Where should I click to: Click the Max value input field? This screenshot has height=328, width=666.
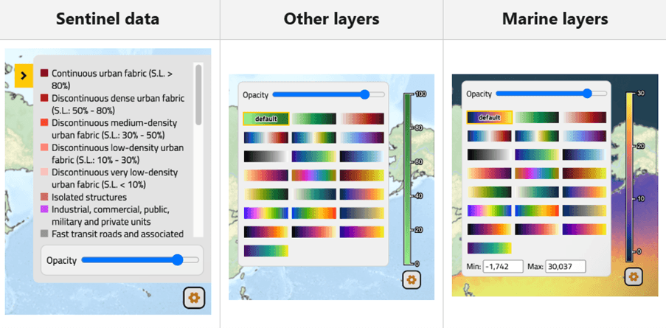tap(563, 267)
